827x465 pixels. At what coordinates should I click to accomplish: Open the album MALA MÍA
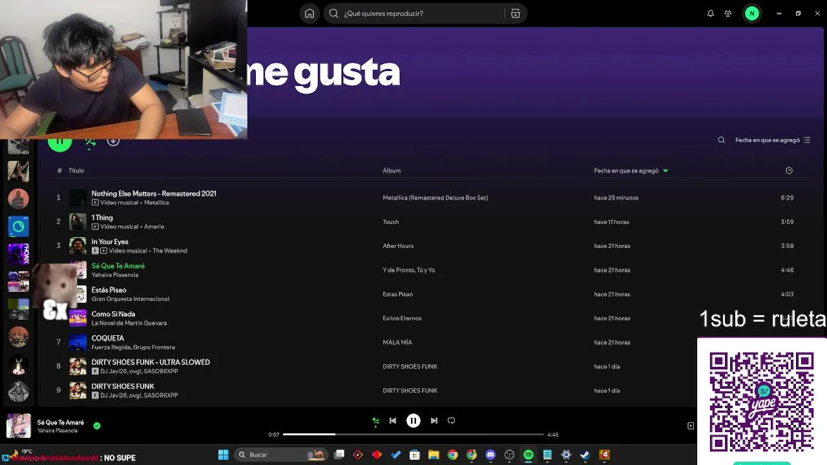point(397,342)
